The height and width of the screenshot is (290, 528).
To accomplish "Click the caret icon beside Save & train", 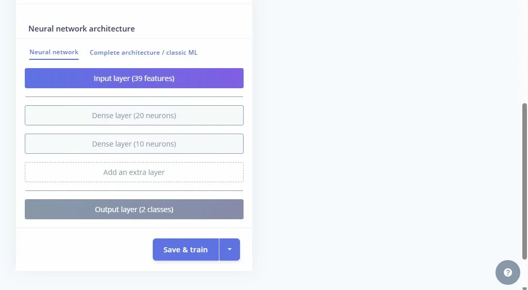I will [230, 249].
